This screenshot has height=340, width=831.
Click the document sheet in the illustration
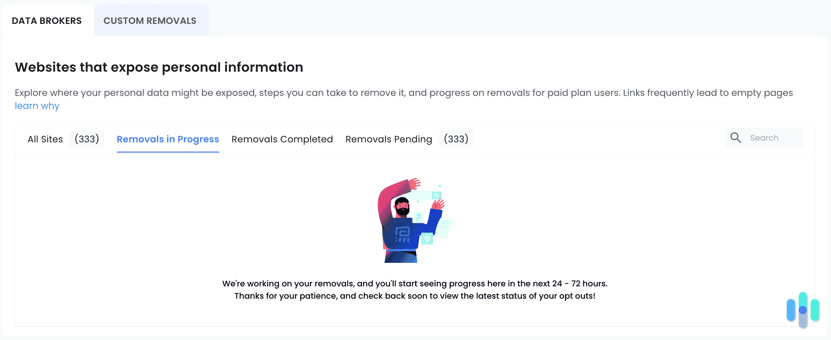445,226
